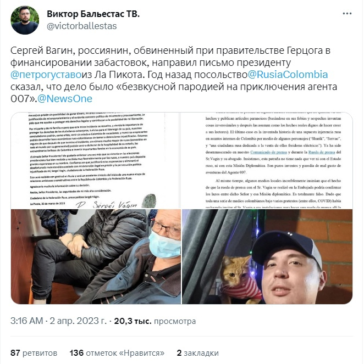364x364 pixels.
Task: Open the @петрогуставо mention
Action: (46, 75)
